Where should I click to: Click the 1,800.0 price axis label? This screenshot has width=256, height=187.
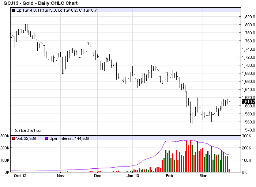[248, 25]
